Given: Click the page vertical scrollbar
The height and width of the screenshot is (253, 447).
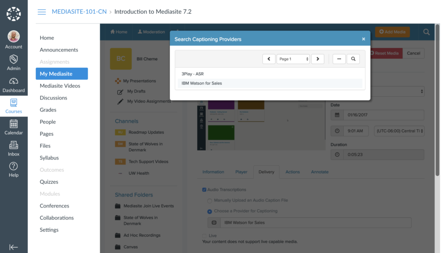Looking at the screenshot, I should click(x=438, y=100).
